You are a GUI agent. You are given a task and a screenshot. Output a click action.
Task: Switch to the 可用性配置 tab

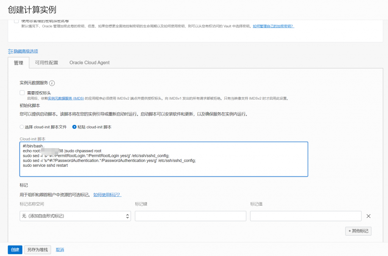(47, 62)
